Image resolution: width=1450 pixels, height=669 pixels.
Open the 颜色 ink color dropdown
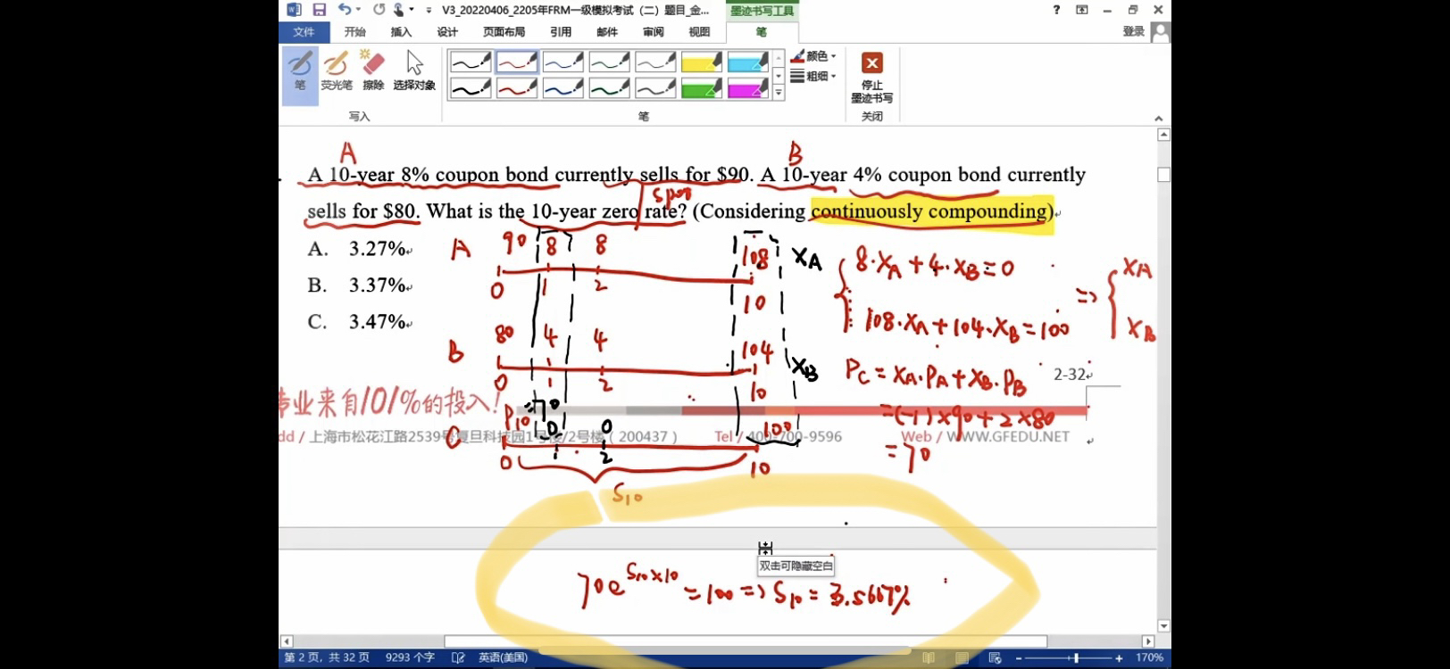813,56
